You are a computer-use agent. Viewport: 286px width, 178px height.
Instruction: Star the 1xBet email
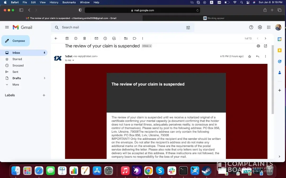[x=249, y=56]
